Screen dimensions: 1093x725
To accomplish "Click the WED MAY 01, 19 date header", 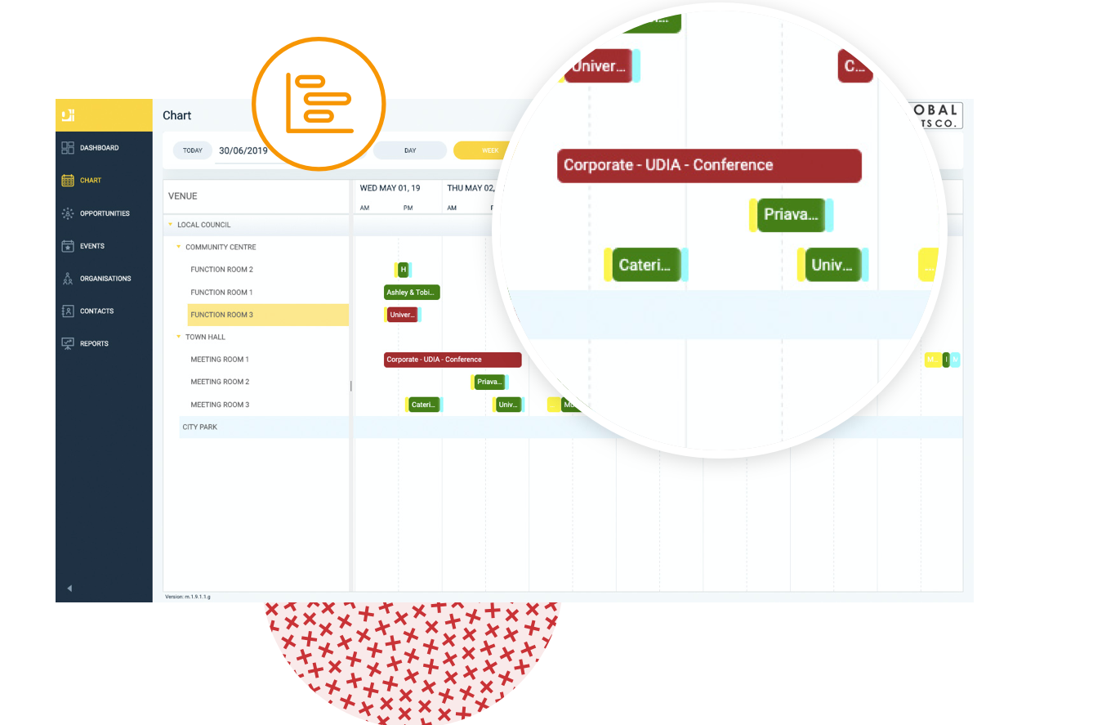I will click(x=390, y=188).
